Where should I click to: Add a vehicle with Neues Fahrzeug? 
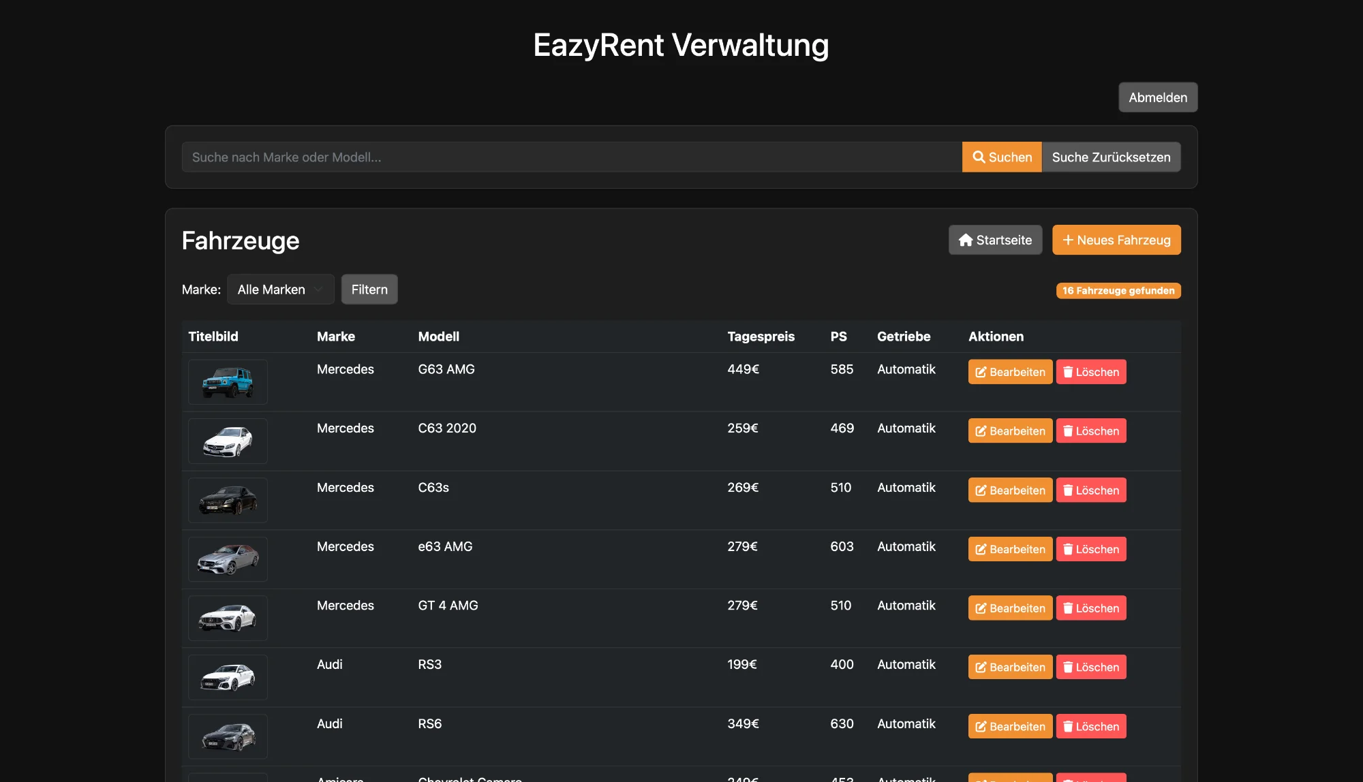click(x=1116, y=240)
